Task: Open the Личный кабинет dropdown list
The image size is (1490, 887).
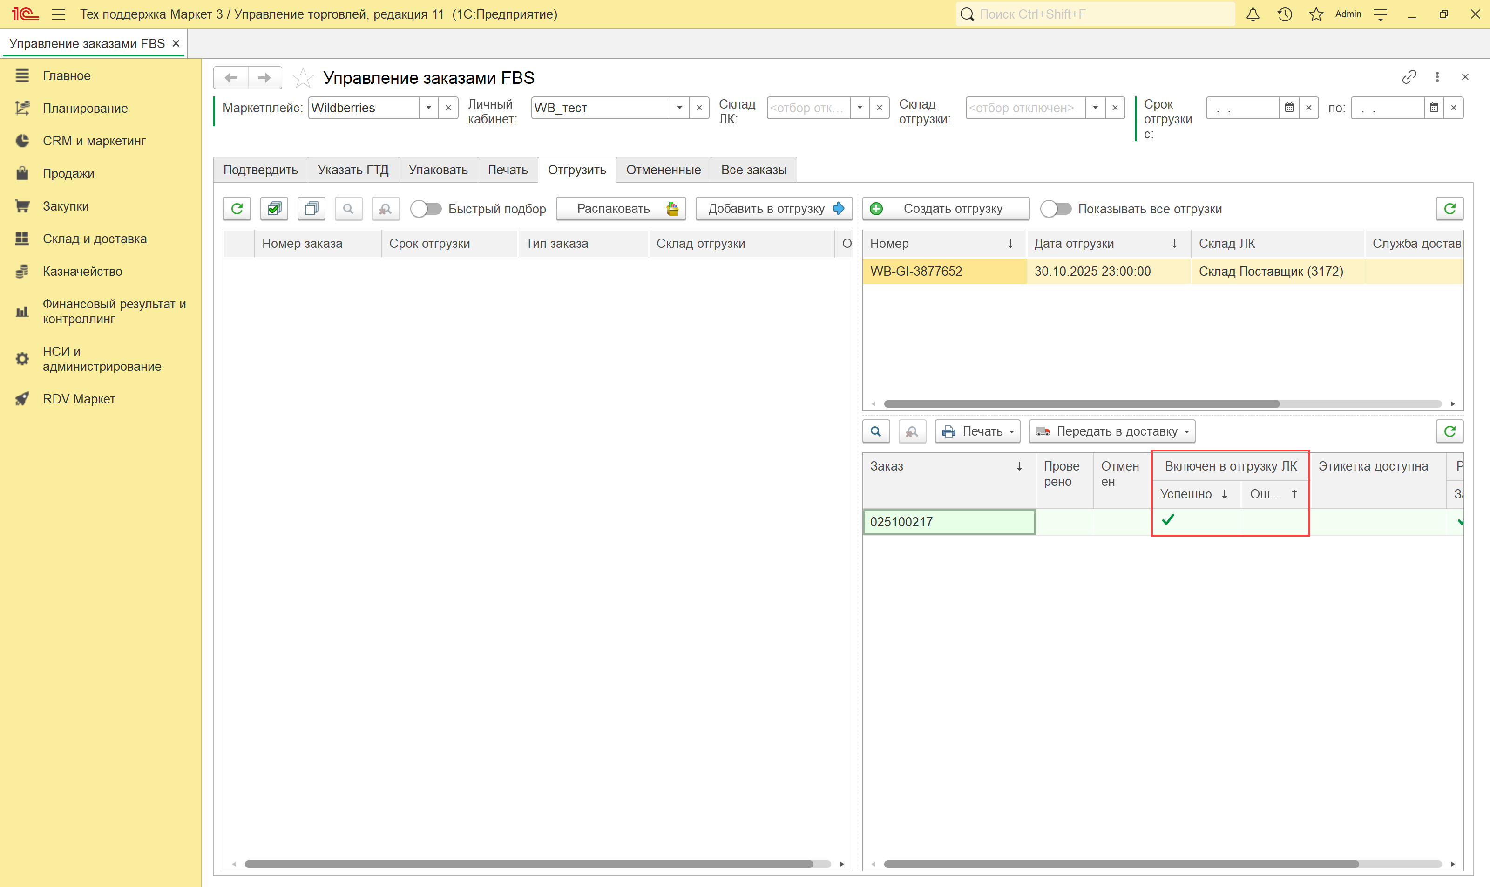Action: click(679, 108)
